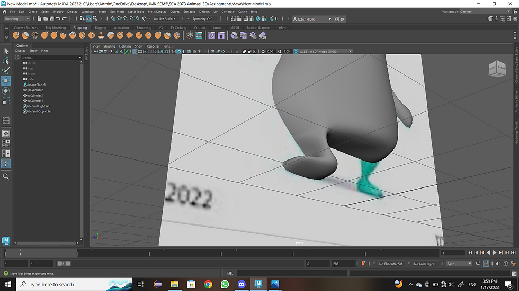
Task: Activate the Move tool in toolbox
Action: (x=6, y=81)
